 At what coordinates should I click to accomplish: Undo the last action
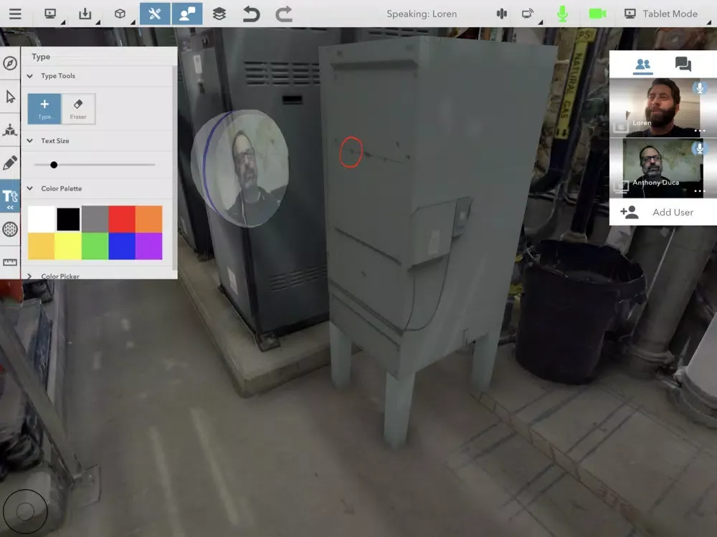251,14
